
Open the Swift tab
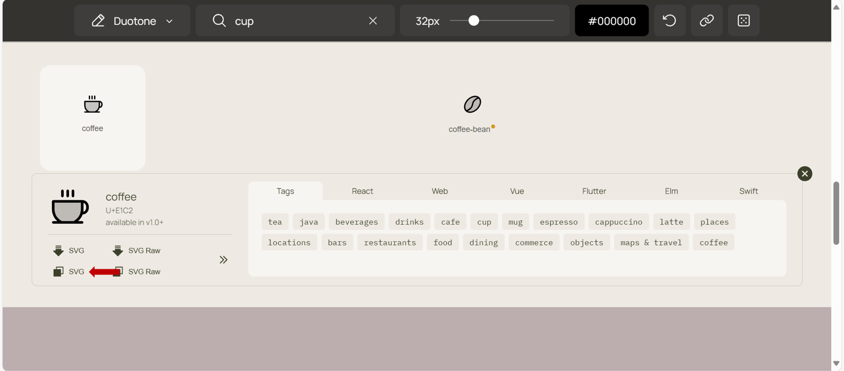coord(748,191)
